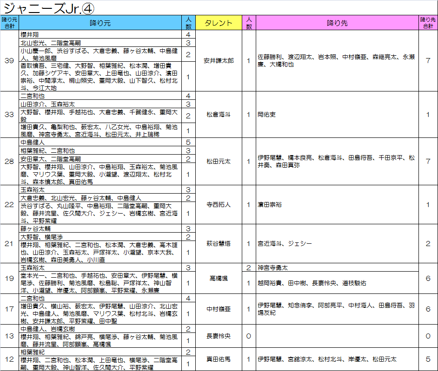Click the total cell showing 13
This screenshot has height=371, width=438.
(x=9, y=336)
